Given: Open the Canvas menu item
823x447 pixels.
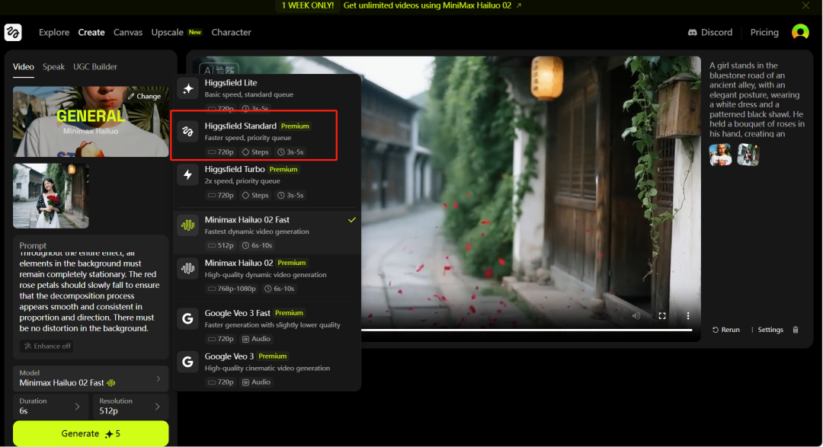Looking at the screenshot, I should [127, 32].
